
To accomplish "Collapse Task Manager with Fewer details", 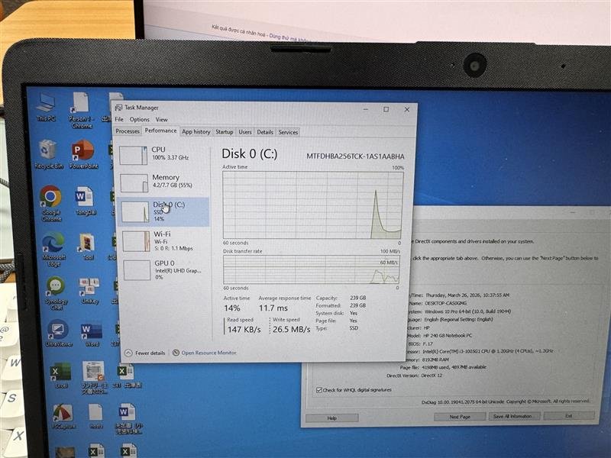I will [x=145, y=353].
